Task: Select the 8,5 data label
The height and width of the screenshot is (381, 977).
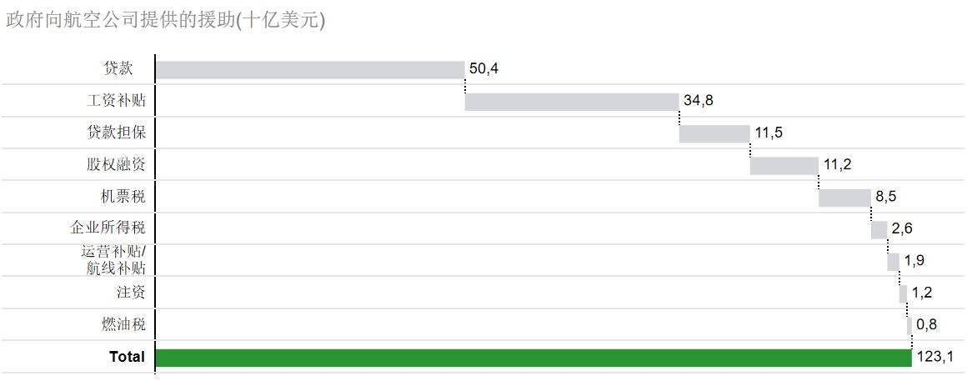Action: tap(886, 197)
